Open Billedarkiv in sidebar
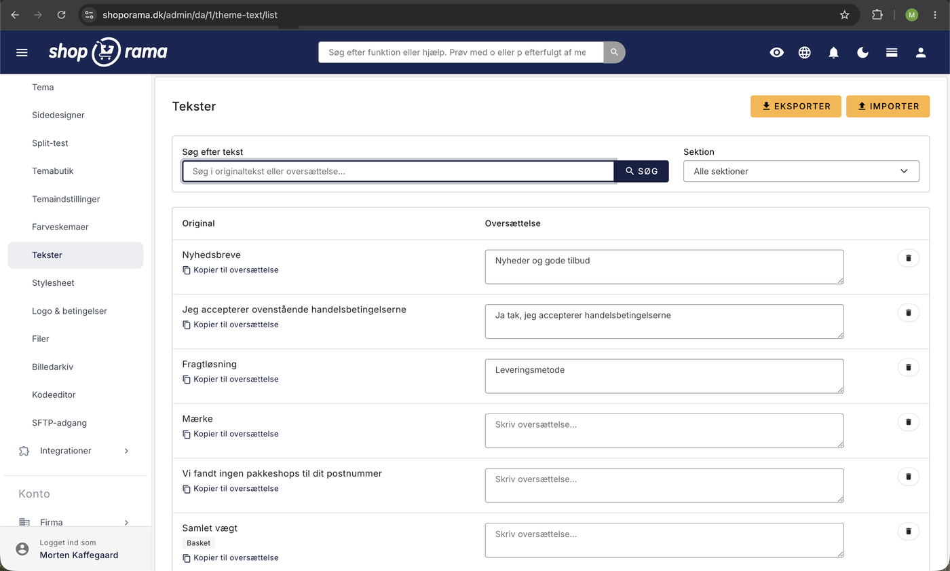This screenshot has width=950, height=571. click(52, 367)
